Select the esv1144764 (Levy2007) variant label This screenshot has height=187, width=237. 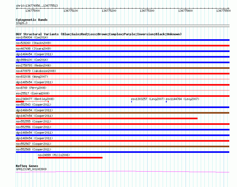coord(182,99)
